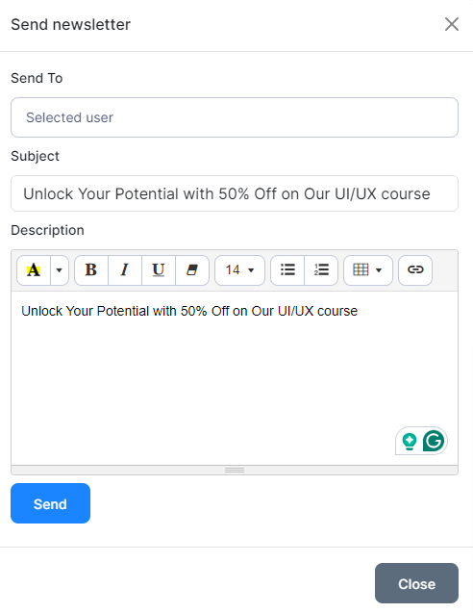Open the font size 14 dropdown
473x613 pixels.
pyautogui.click(x=239, y=270)
